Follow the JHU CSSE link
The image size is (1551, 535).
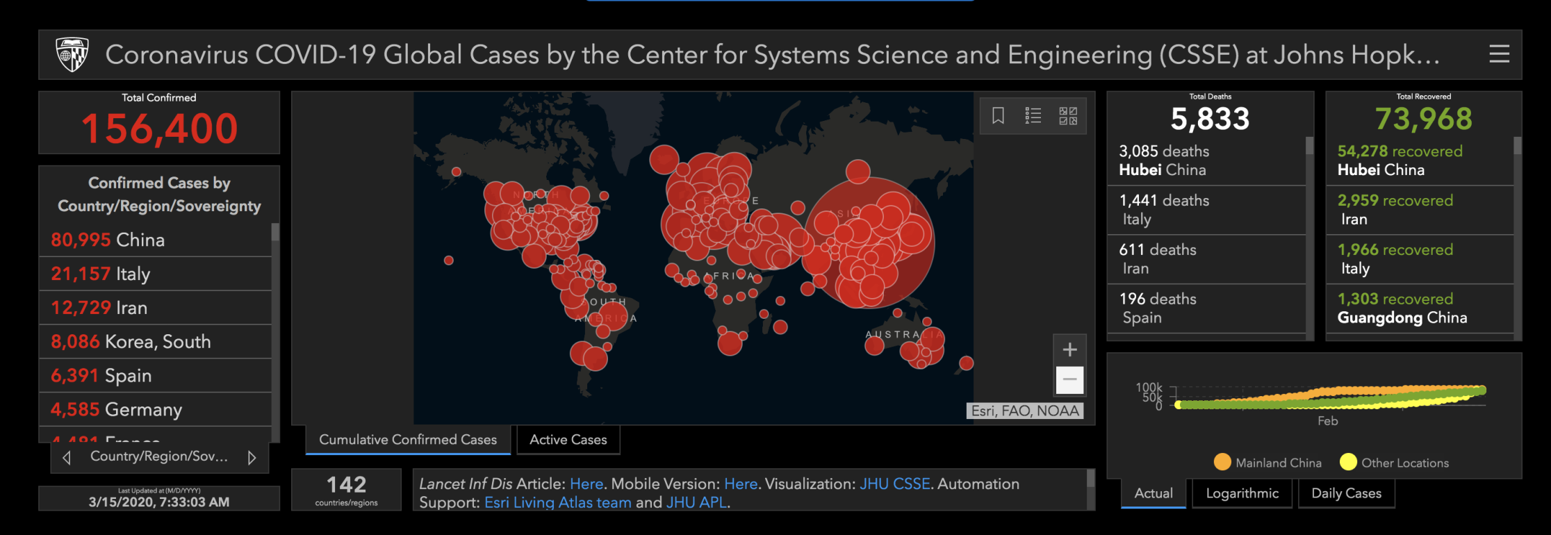pos(895,484)
